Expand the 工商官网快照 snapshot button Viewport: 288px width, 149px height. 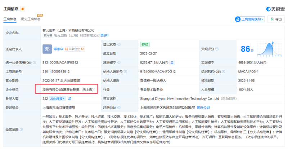(x=249, y=19)
